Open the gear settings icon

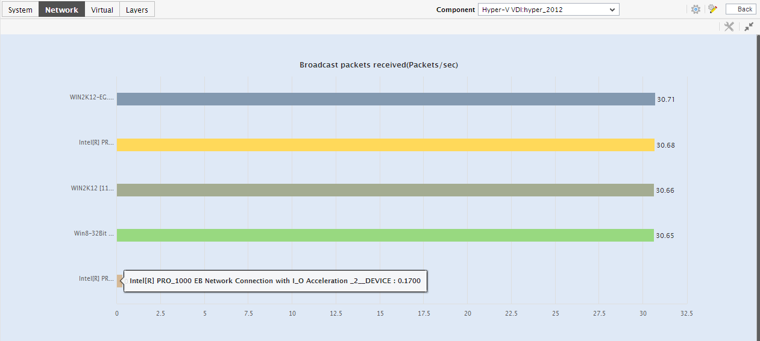coord(696,9)
